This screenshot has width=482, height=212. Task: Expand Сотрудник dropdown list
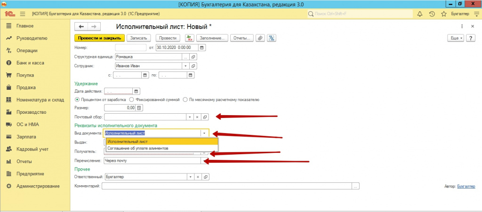click(x=185, y=66)
